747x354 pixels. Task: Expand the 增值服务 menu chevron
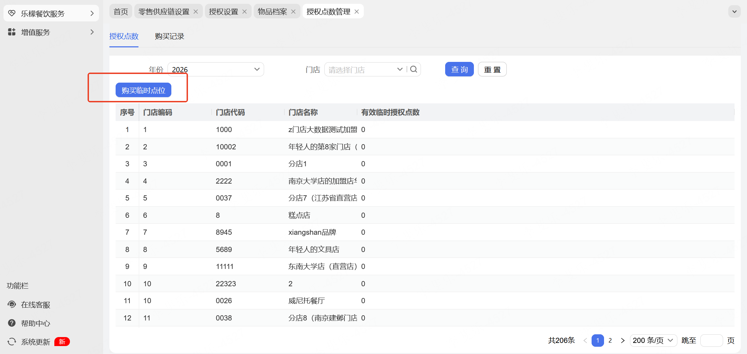click(x=92, y=32)
